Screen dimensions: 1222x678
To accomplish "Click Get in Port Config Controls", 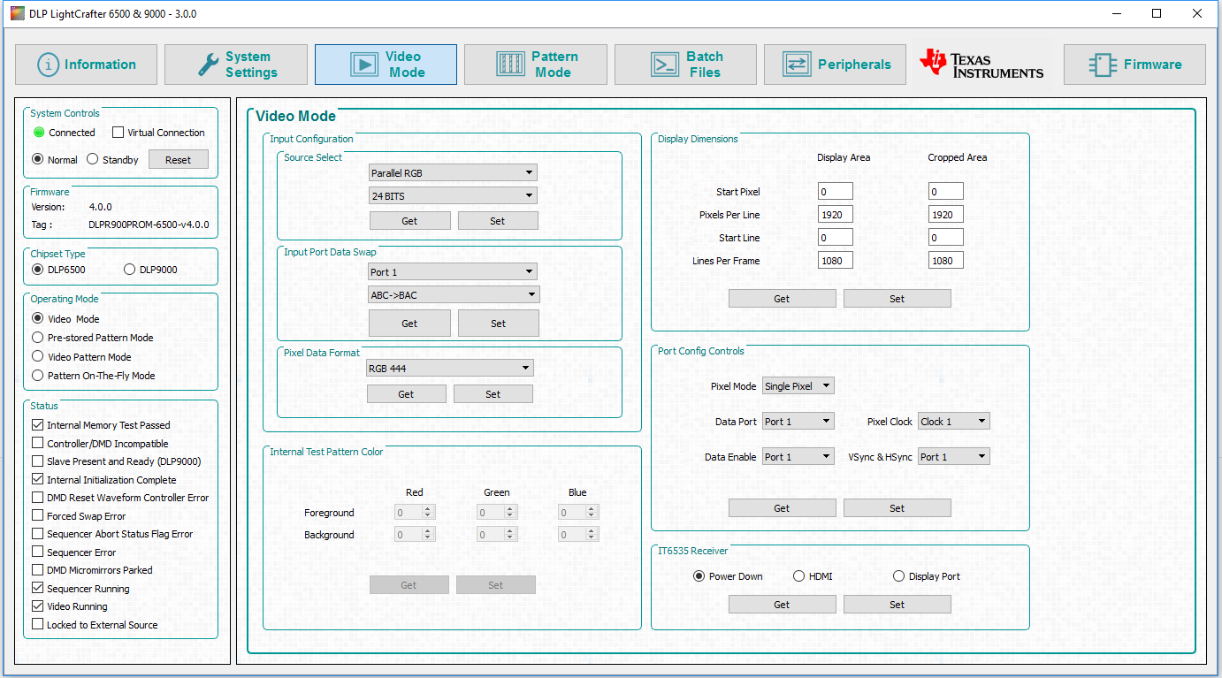I will pos(782,508).
